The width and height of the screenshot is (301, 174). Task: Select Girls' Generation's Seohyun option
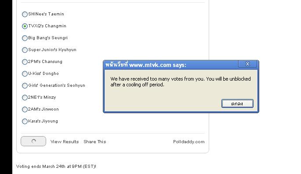pos(25,85)
